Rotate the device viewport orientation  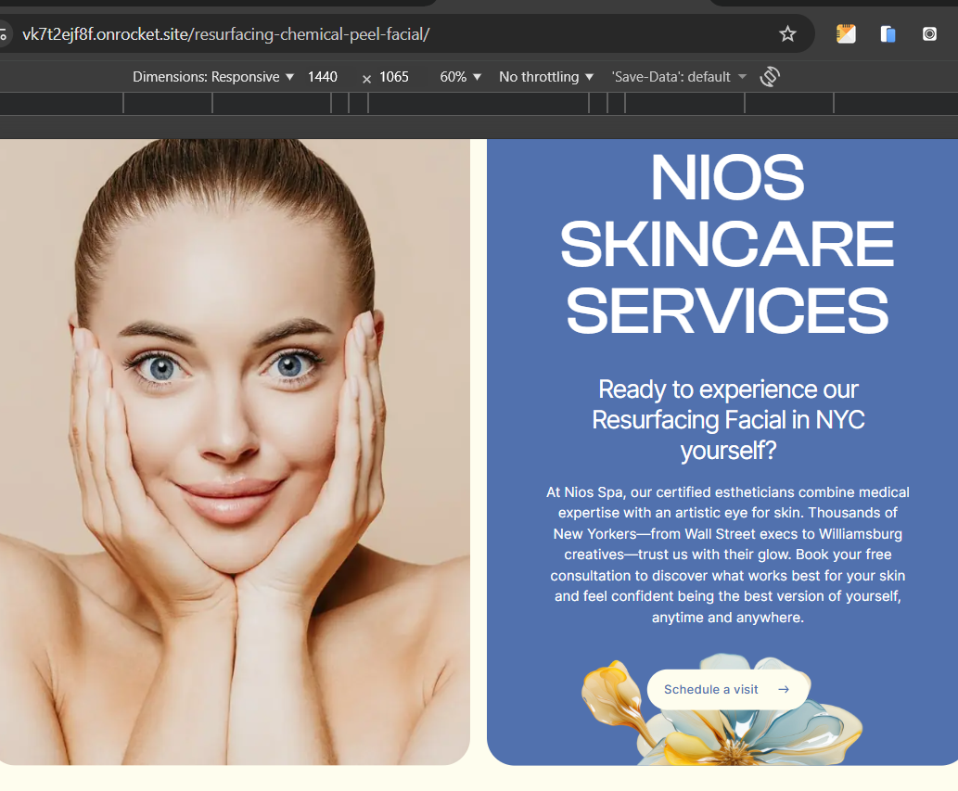(x=770, y=77)
